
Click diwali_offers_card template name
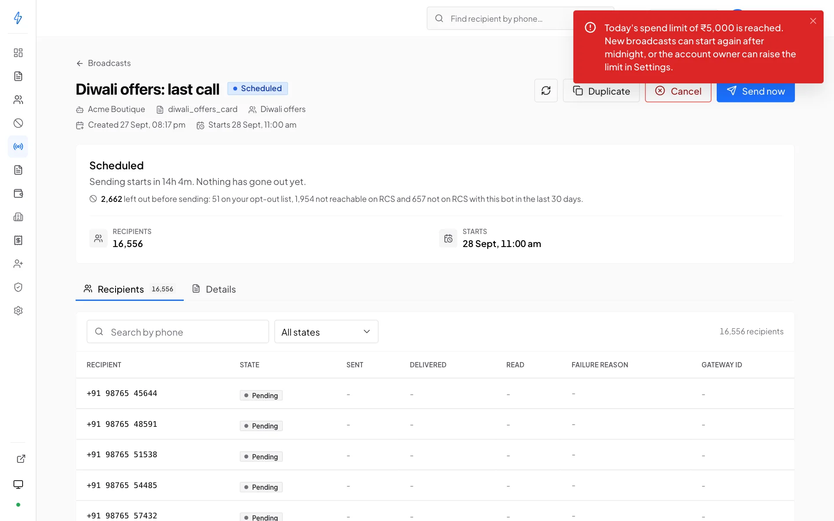click(203, 109)
